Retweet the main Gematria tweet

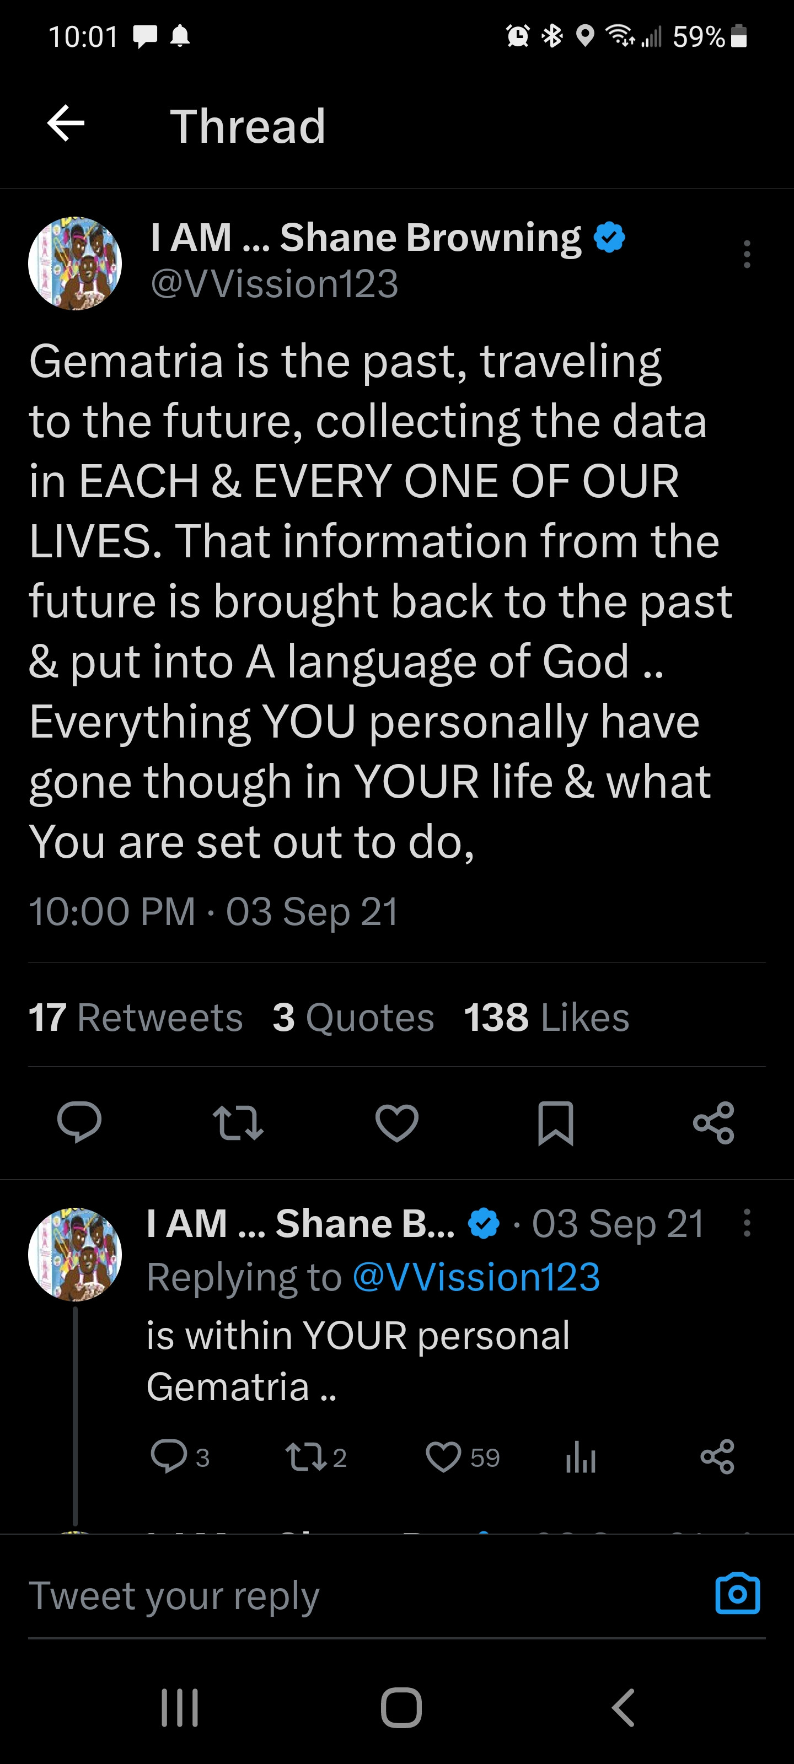[238, 1122]
